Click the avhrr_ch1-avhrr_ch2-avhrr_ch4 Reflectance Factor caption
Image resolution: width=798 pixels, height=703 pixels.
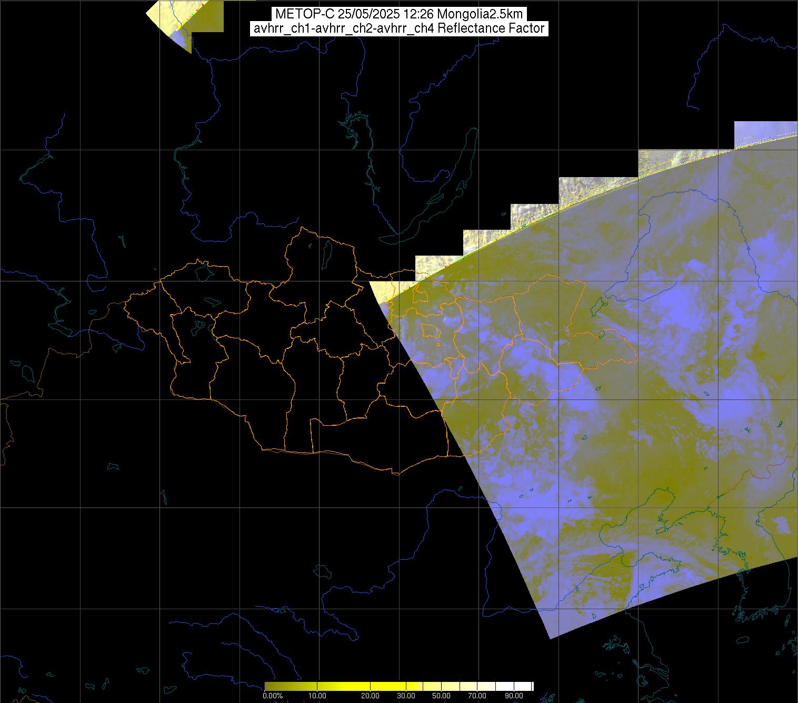[x=399, y=28]
